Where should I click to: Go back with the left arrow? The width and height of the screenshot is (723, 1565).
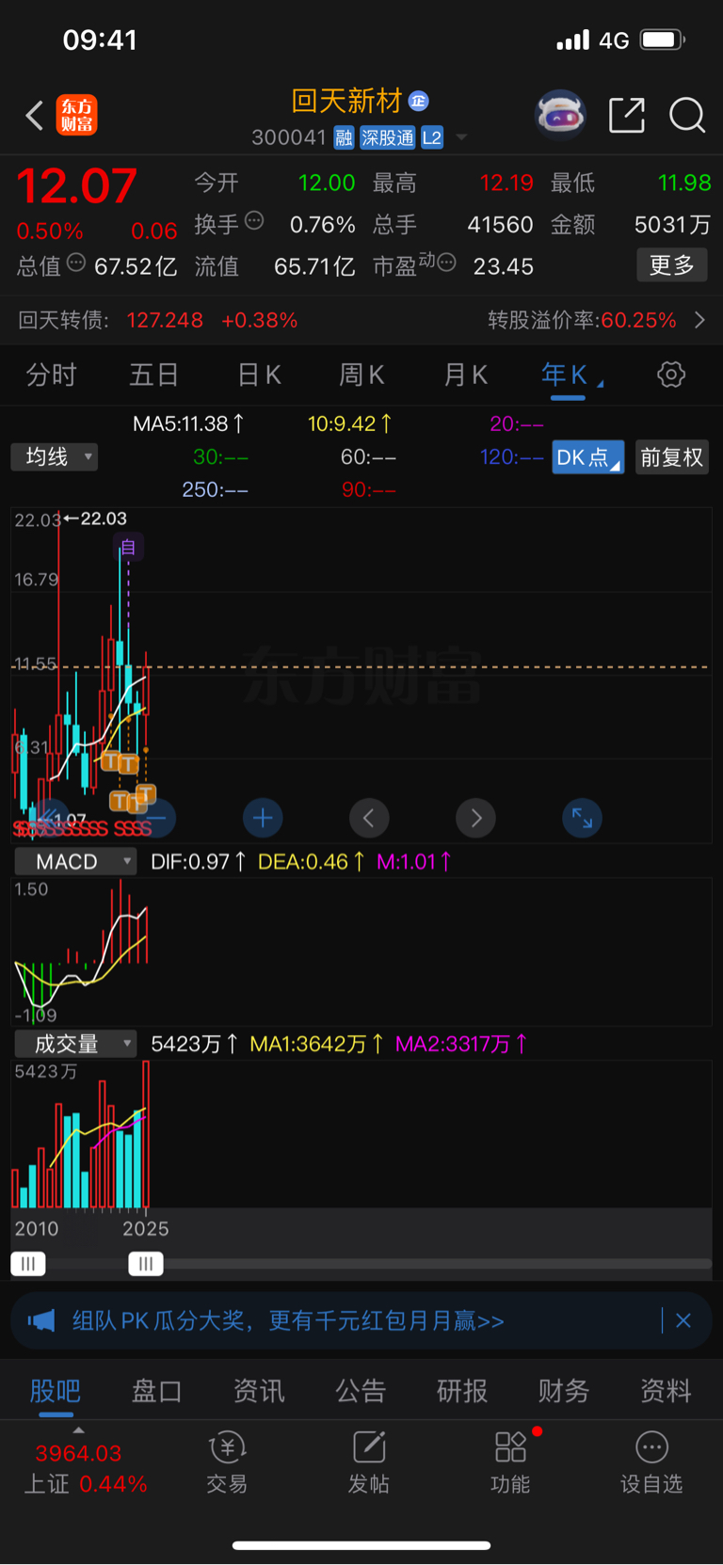tap(35, 116)
